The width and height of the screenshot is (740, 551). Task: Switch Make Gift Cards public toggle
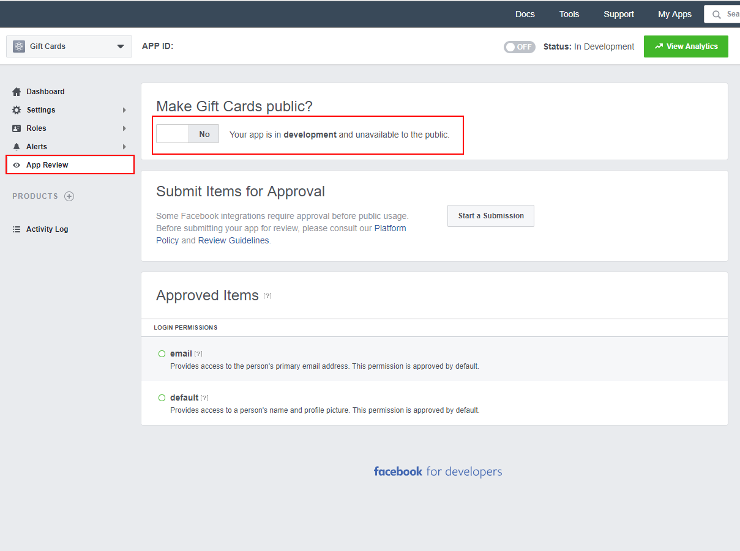(x=187, y=134)
